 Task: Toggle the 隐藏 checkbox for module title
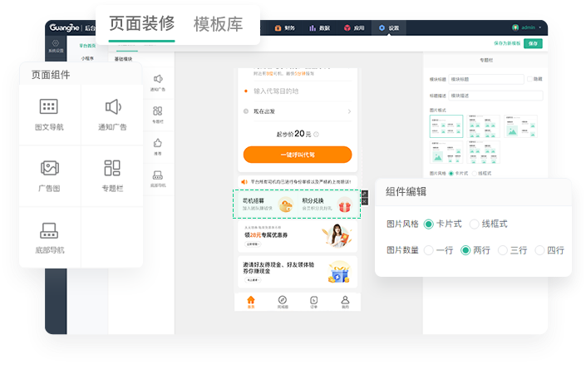click(x=529, y=79)
